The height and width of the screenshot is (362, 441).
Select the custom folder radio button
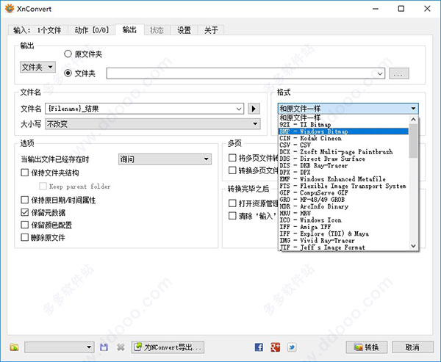68,73
